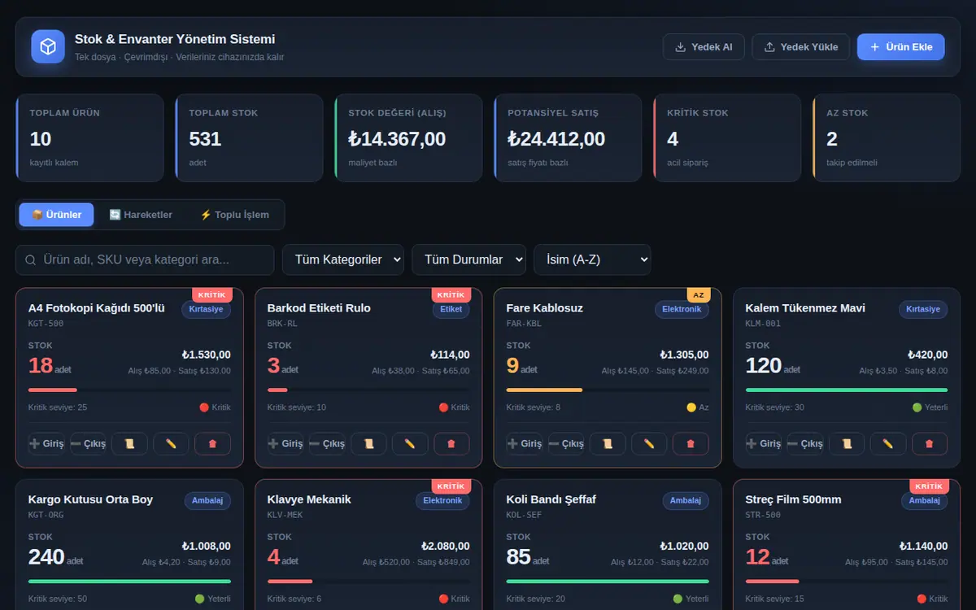Click Çıkış on A4 Fotokopi Kağıdı card

[x=88, y=443]
